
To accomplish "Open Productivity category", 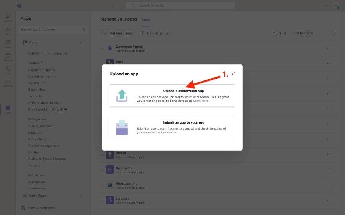I will [37, 139].
